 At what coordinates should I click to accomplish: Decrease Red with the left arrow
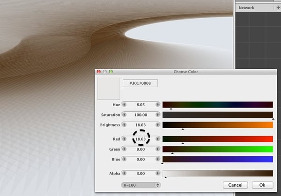tap(124, 139)
